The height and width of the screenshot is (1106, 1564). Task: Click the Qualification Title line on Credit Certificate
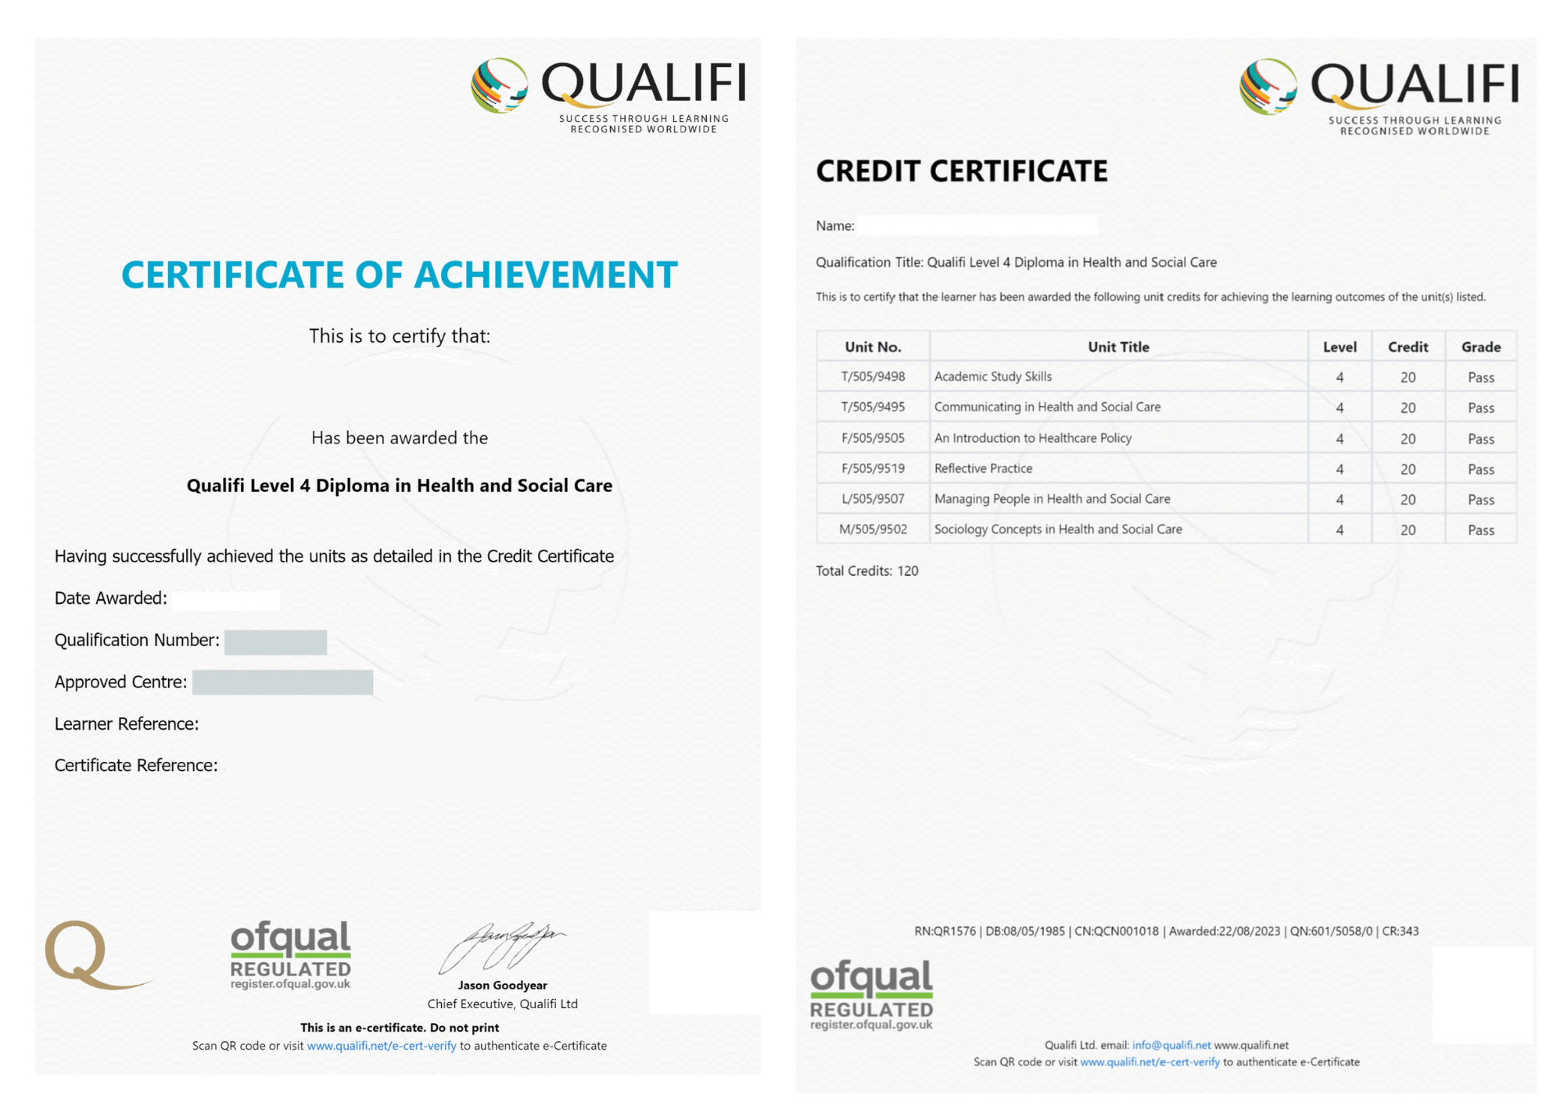1016,263
